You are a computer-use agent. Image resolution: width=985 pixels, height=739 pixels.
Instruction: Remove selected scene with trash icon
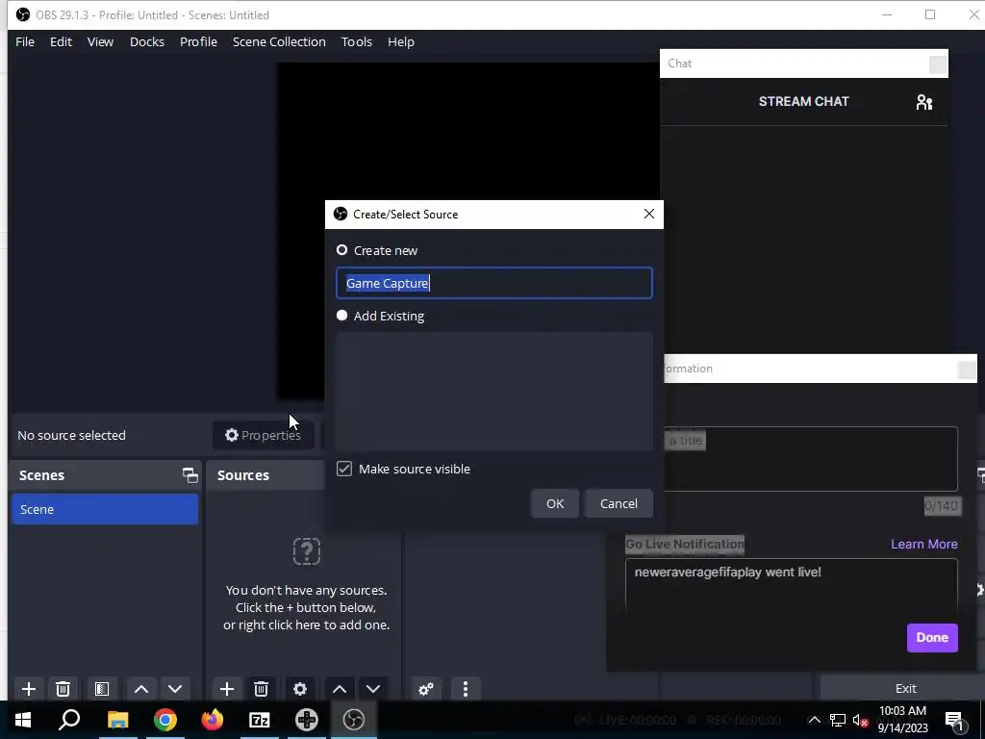point(63,689)
